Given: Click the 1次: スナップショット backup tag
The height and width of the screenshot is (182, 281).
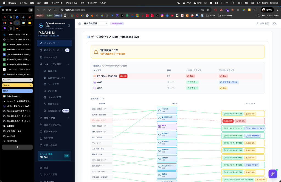Looking at the screenshot, I should (x=233, y=128).
